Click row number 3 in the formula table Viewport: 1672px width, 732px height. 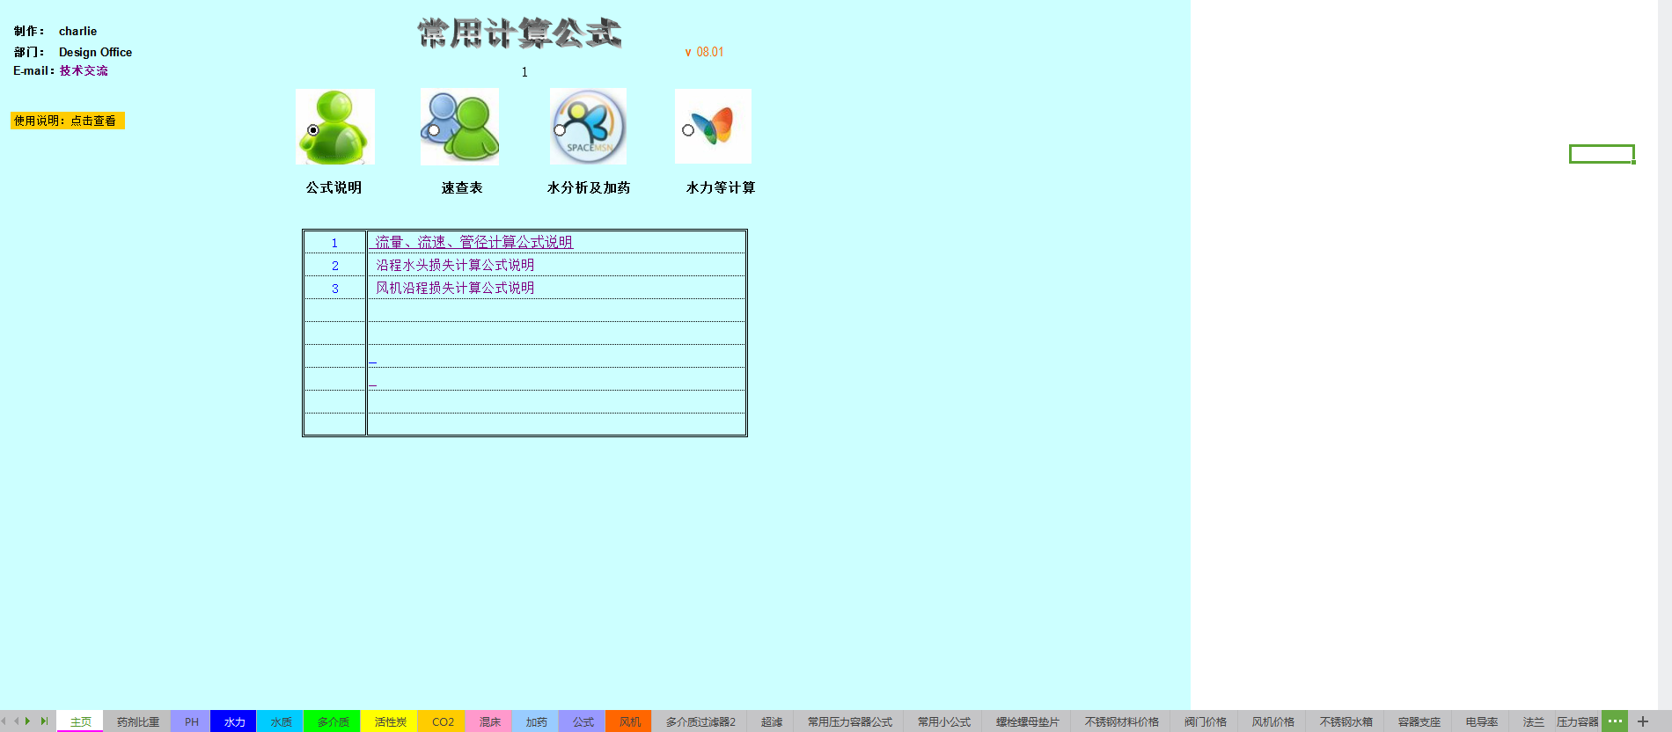tap(334, 288)
